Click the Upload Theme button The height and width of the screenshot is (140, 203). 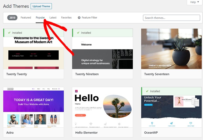coord(41,6)
